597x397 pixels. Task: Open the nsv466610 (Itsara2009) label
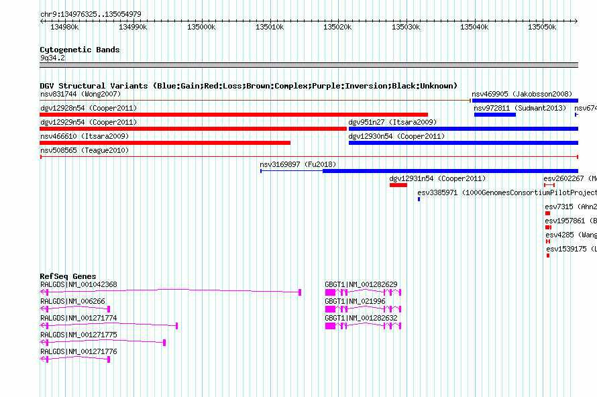pos(85,136)
